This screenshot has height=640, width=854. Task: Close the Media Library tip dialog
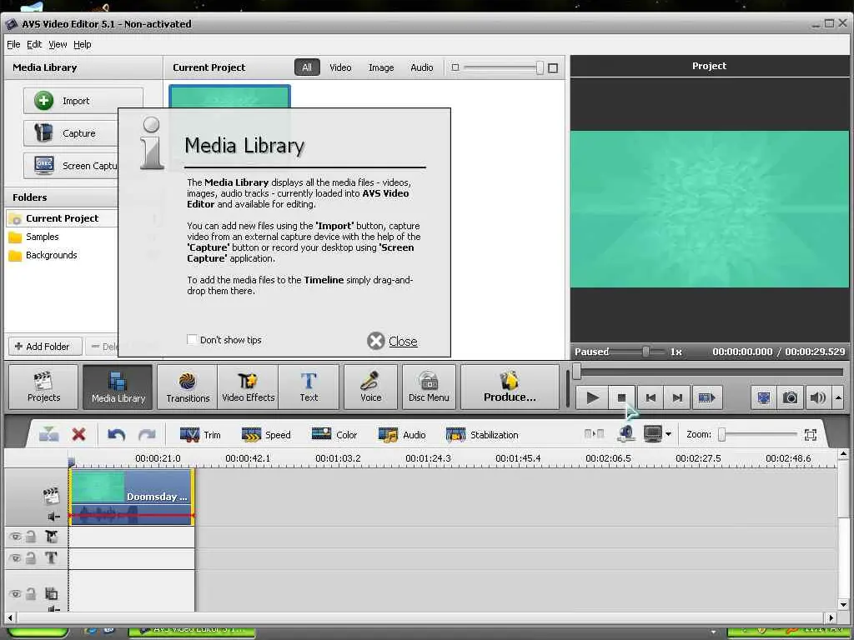coord(392,341)
